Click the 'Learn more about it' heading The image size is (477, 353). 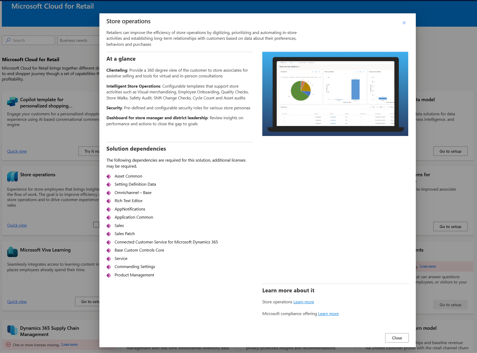click(x=288, y=290)
